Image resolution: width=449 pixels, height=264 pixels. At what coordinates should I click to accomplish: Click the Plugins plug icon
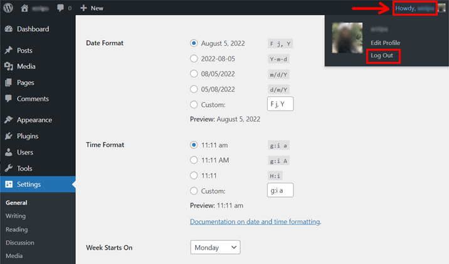(9, 136)
